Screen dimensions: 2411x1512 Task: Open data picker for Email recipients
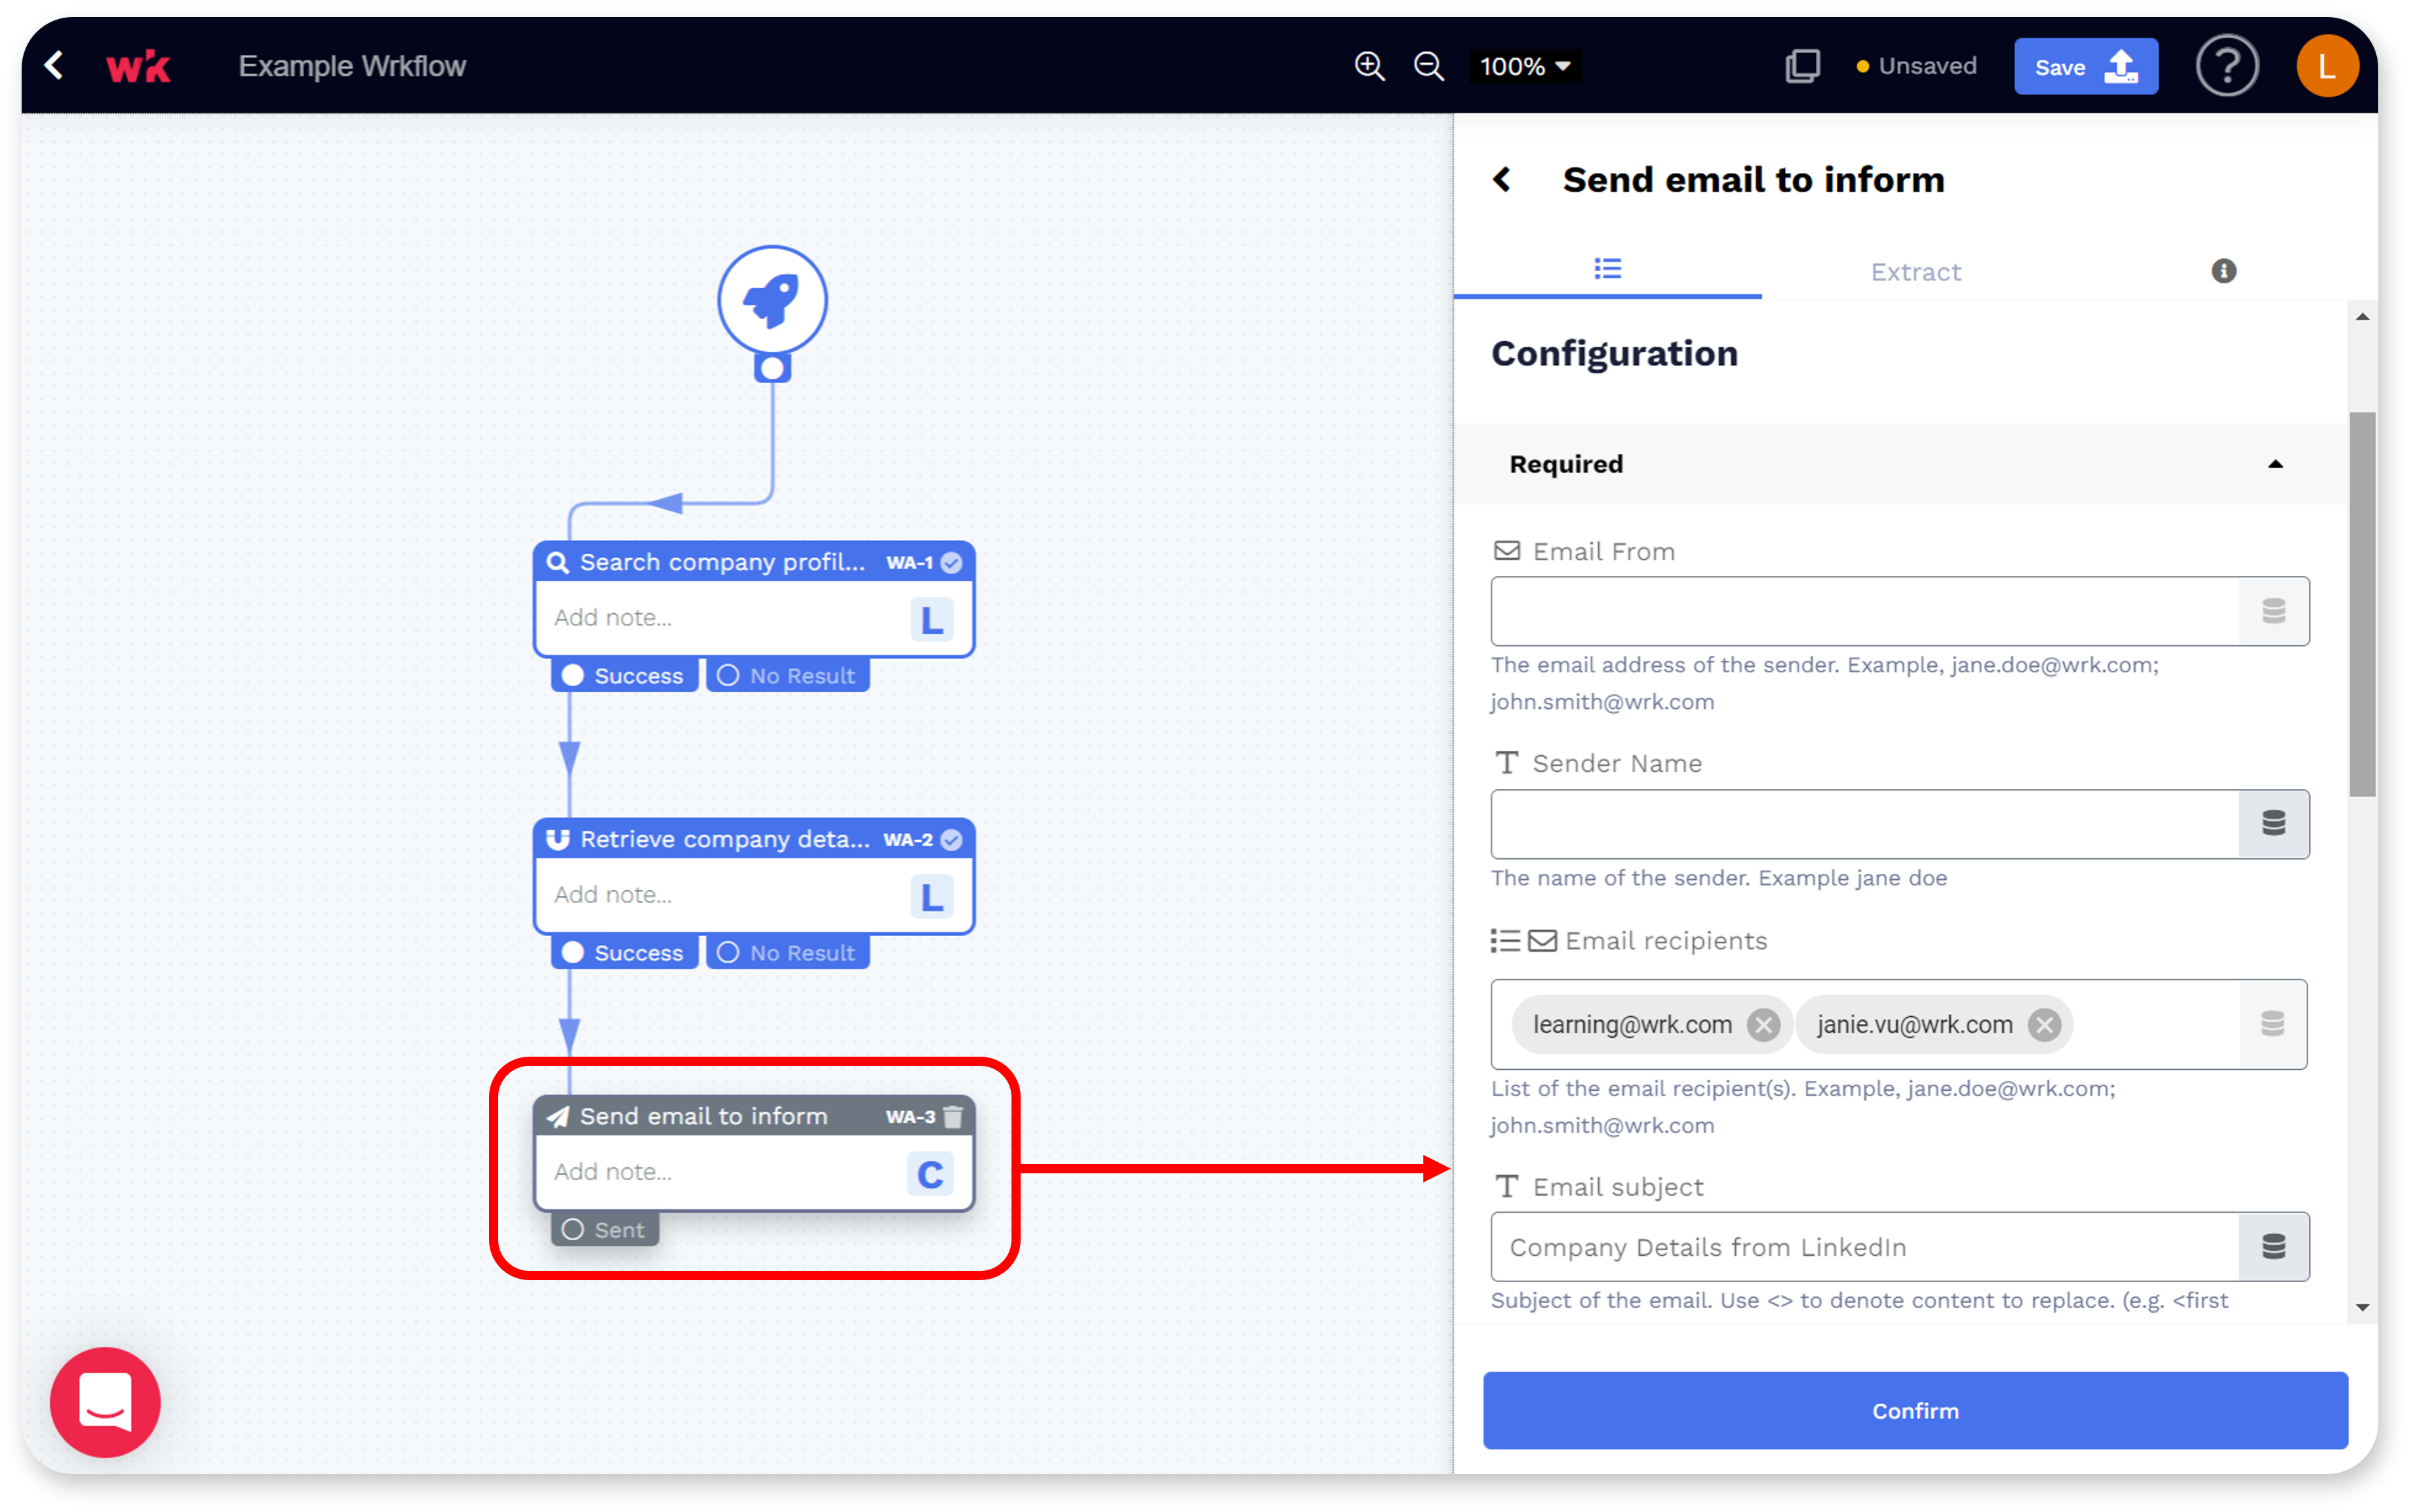[x=2273, y=1024]
